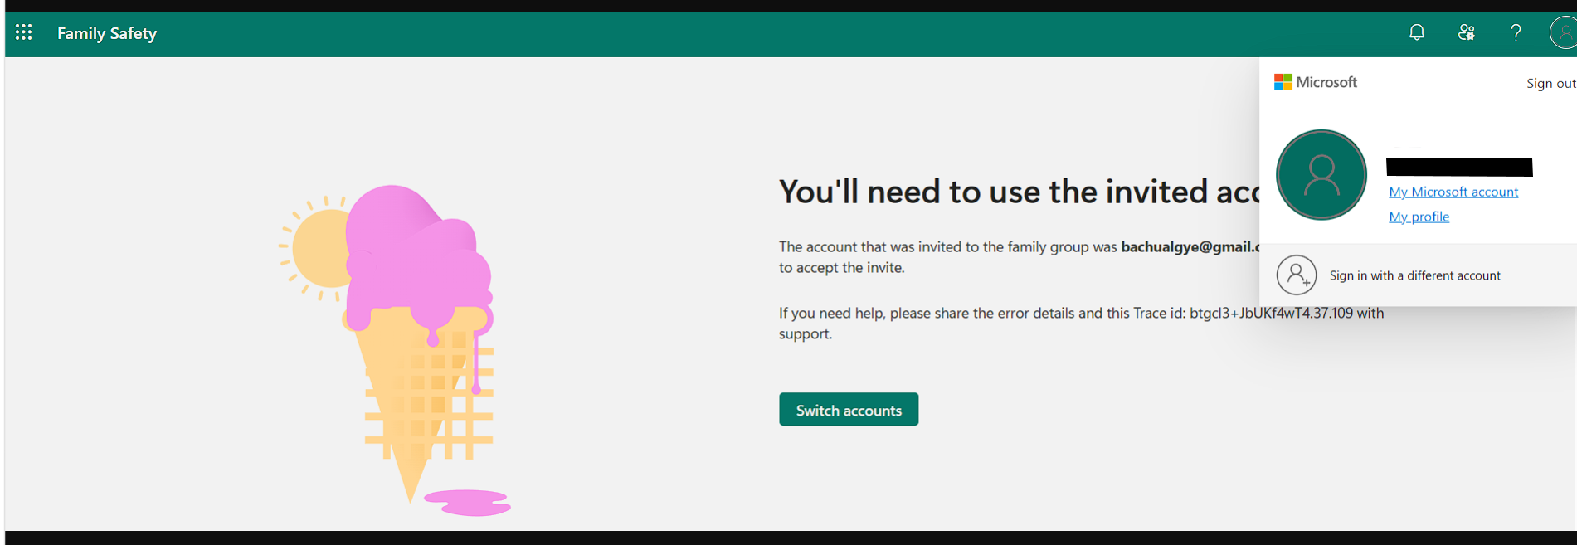Open the My profile link
This screenshot has width=1577, height=545.
1419,217
